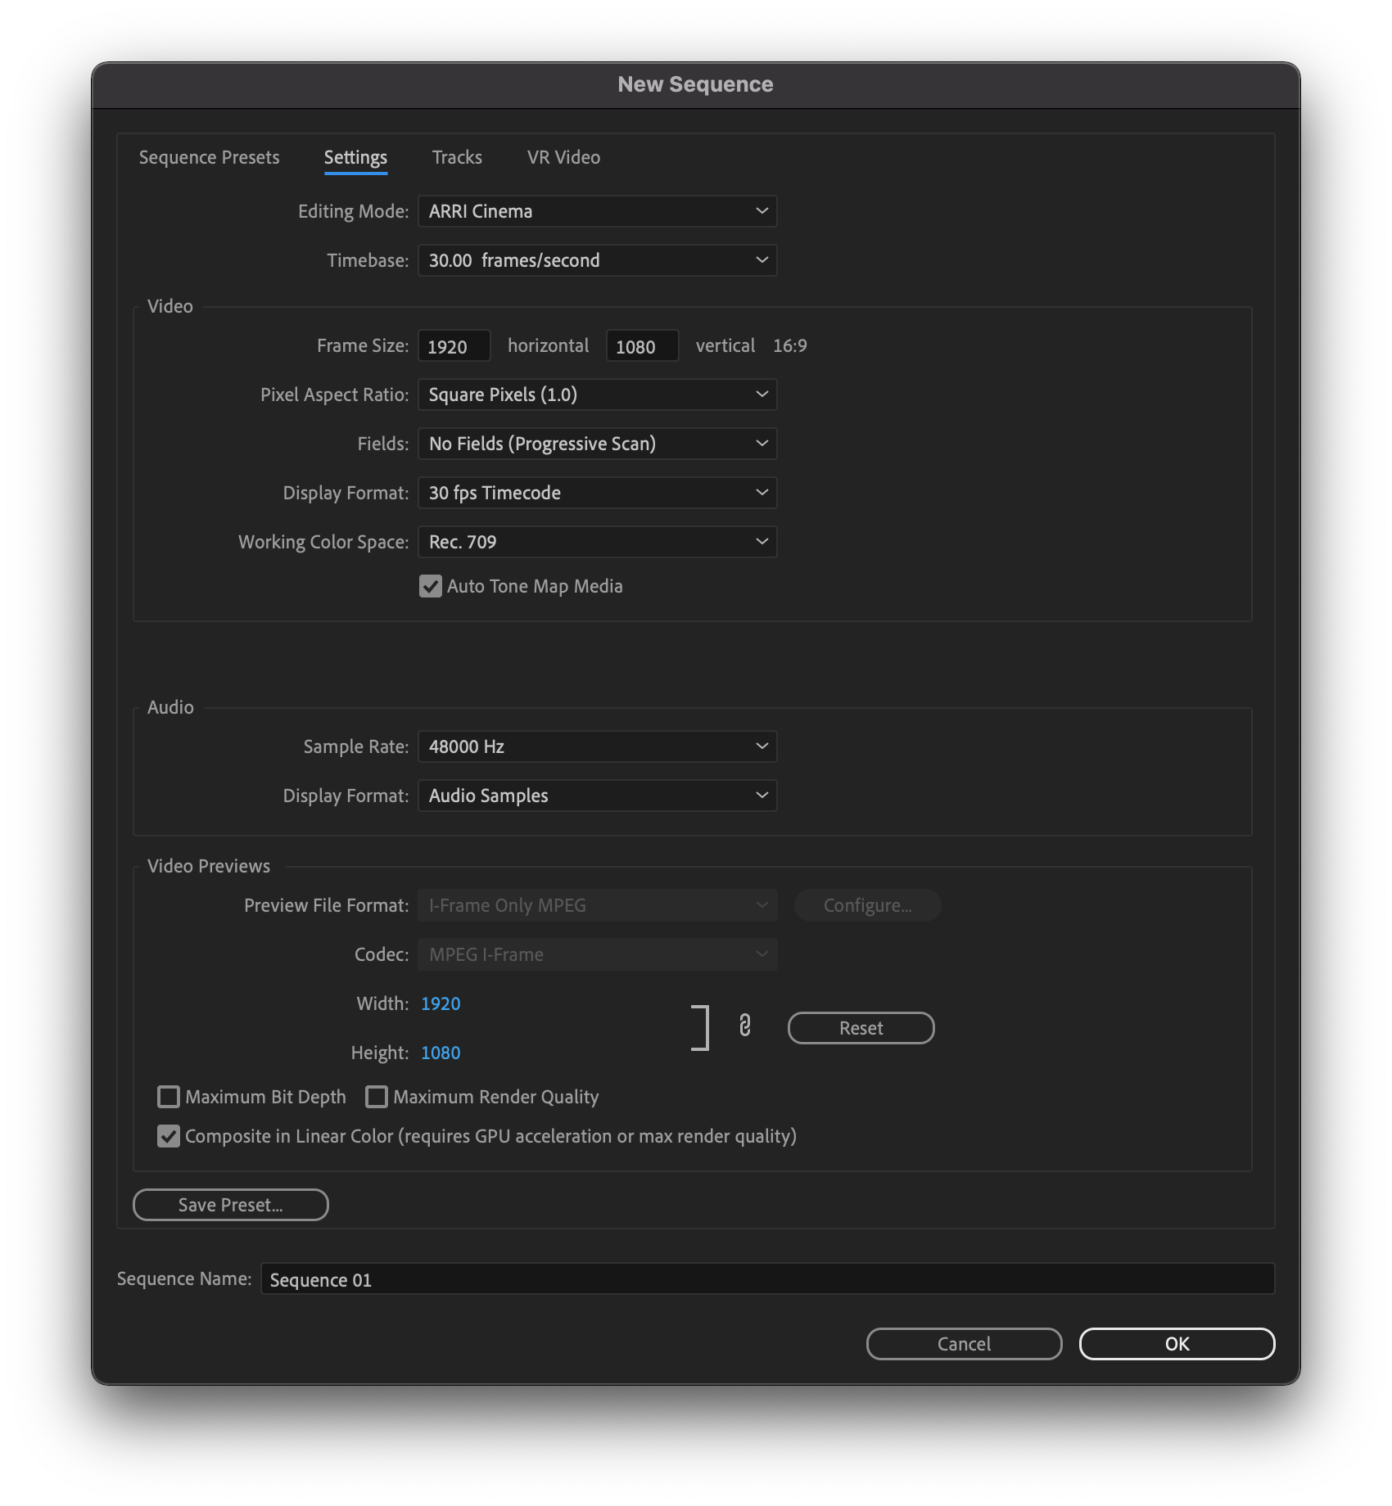This screenshot has height=1506, width=1392.
Task: Reset the preview dimensions
Action: coord(861,1028)
